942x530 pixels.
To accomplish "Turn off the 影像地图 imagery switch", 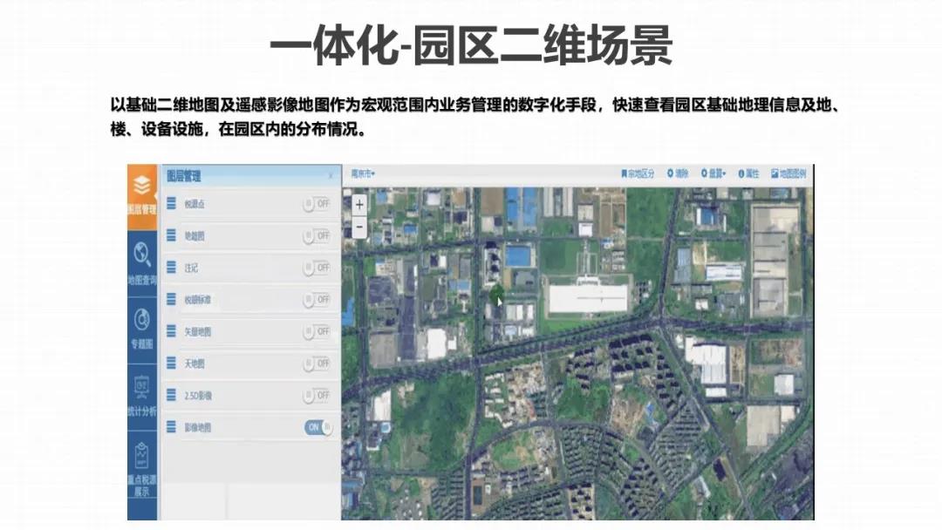I will pyautogui.click(x=317, y=427).
